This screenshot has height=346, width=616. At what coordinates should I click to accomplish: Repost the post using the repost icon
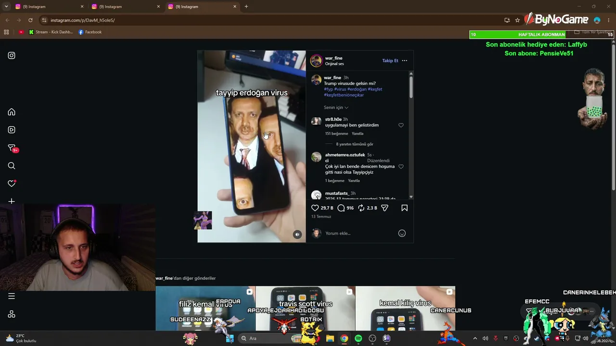click(361, 208)
